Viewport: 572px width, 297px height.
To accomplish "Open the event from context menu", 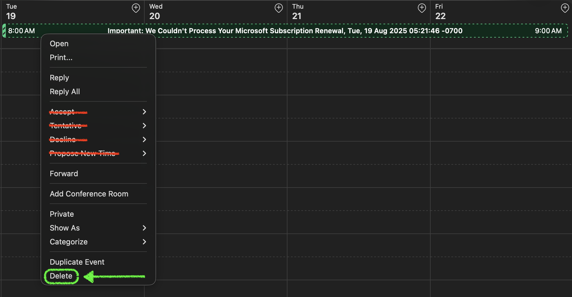I will tap(98, 44).
